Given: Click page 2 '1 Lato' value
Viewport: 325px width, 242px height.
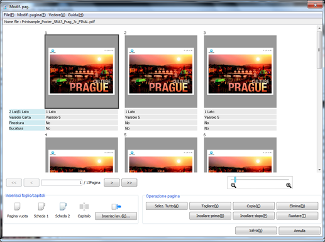Looking at the screenshot, I should pyautogui.click(x=130, y=112).
